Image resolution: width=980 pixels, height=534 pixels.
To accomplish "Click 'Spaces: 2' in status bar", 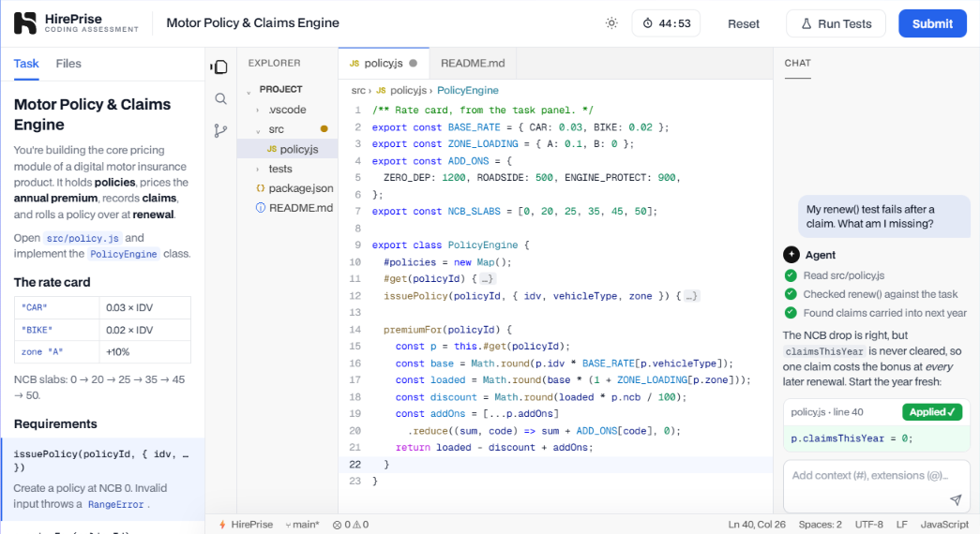I will click(x=820, y=525).
